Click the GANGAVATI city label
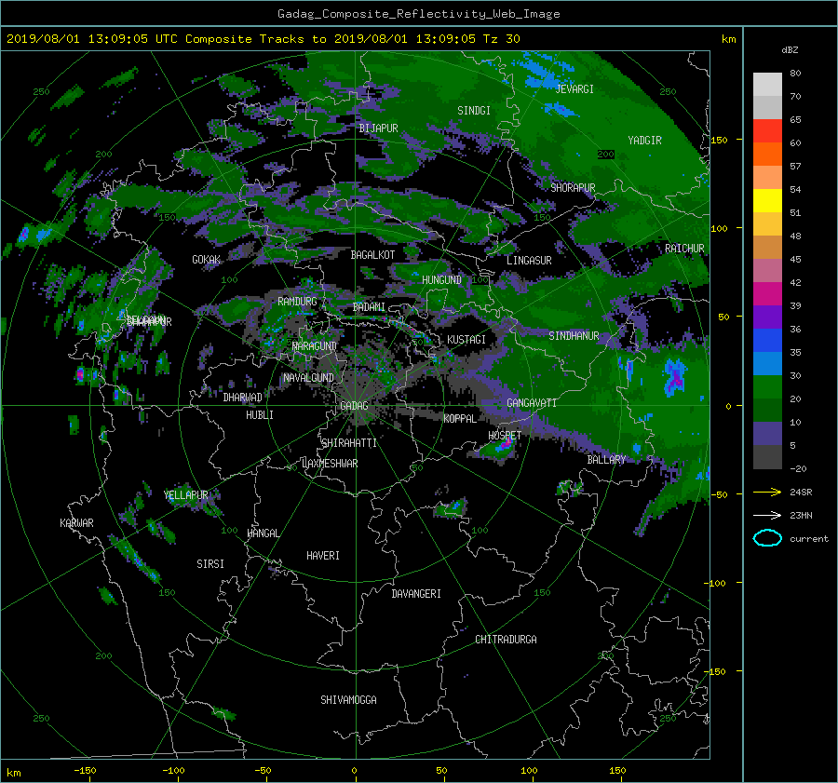 (x=532, y=403)
